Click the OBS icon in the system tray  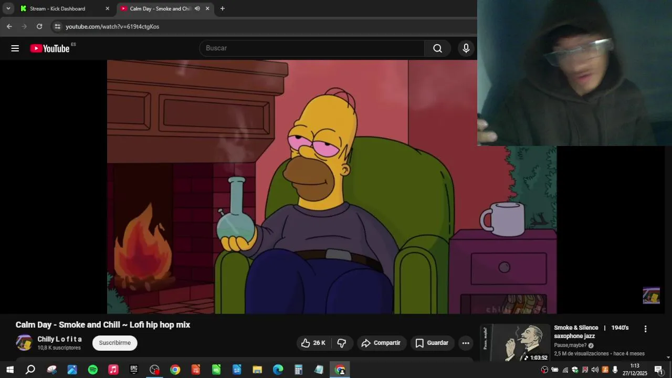[544, 370]
